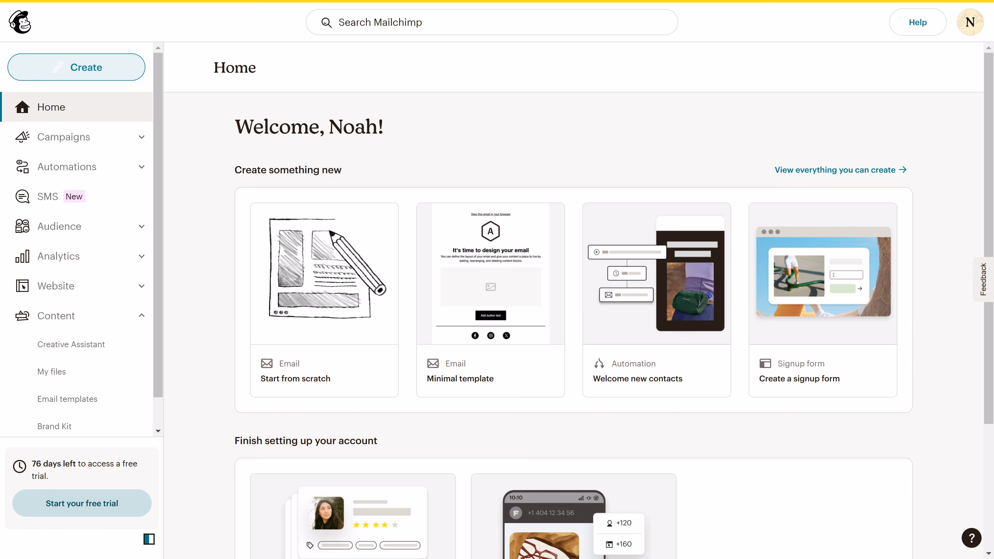Expand the Automations chevron

click(142, 167)
